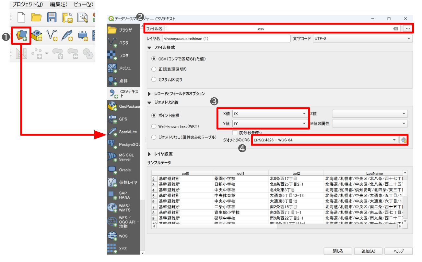This screenshot has height=262, width=422.
Task: Open Data Source Manager toolbar icon
Action: pyautogui.click(x=21, y=36)
